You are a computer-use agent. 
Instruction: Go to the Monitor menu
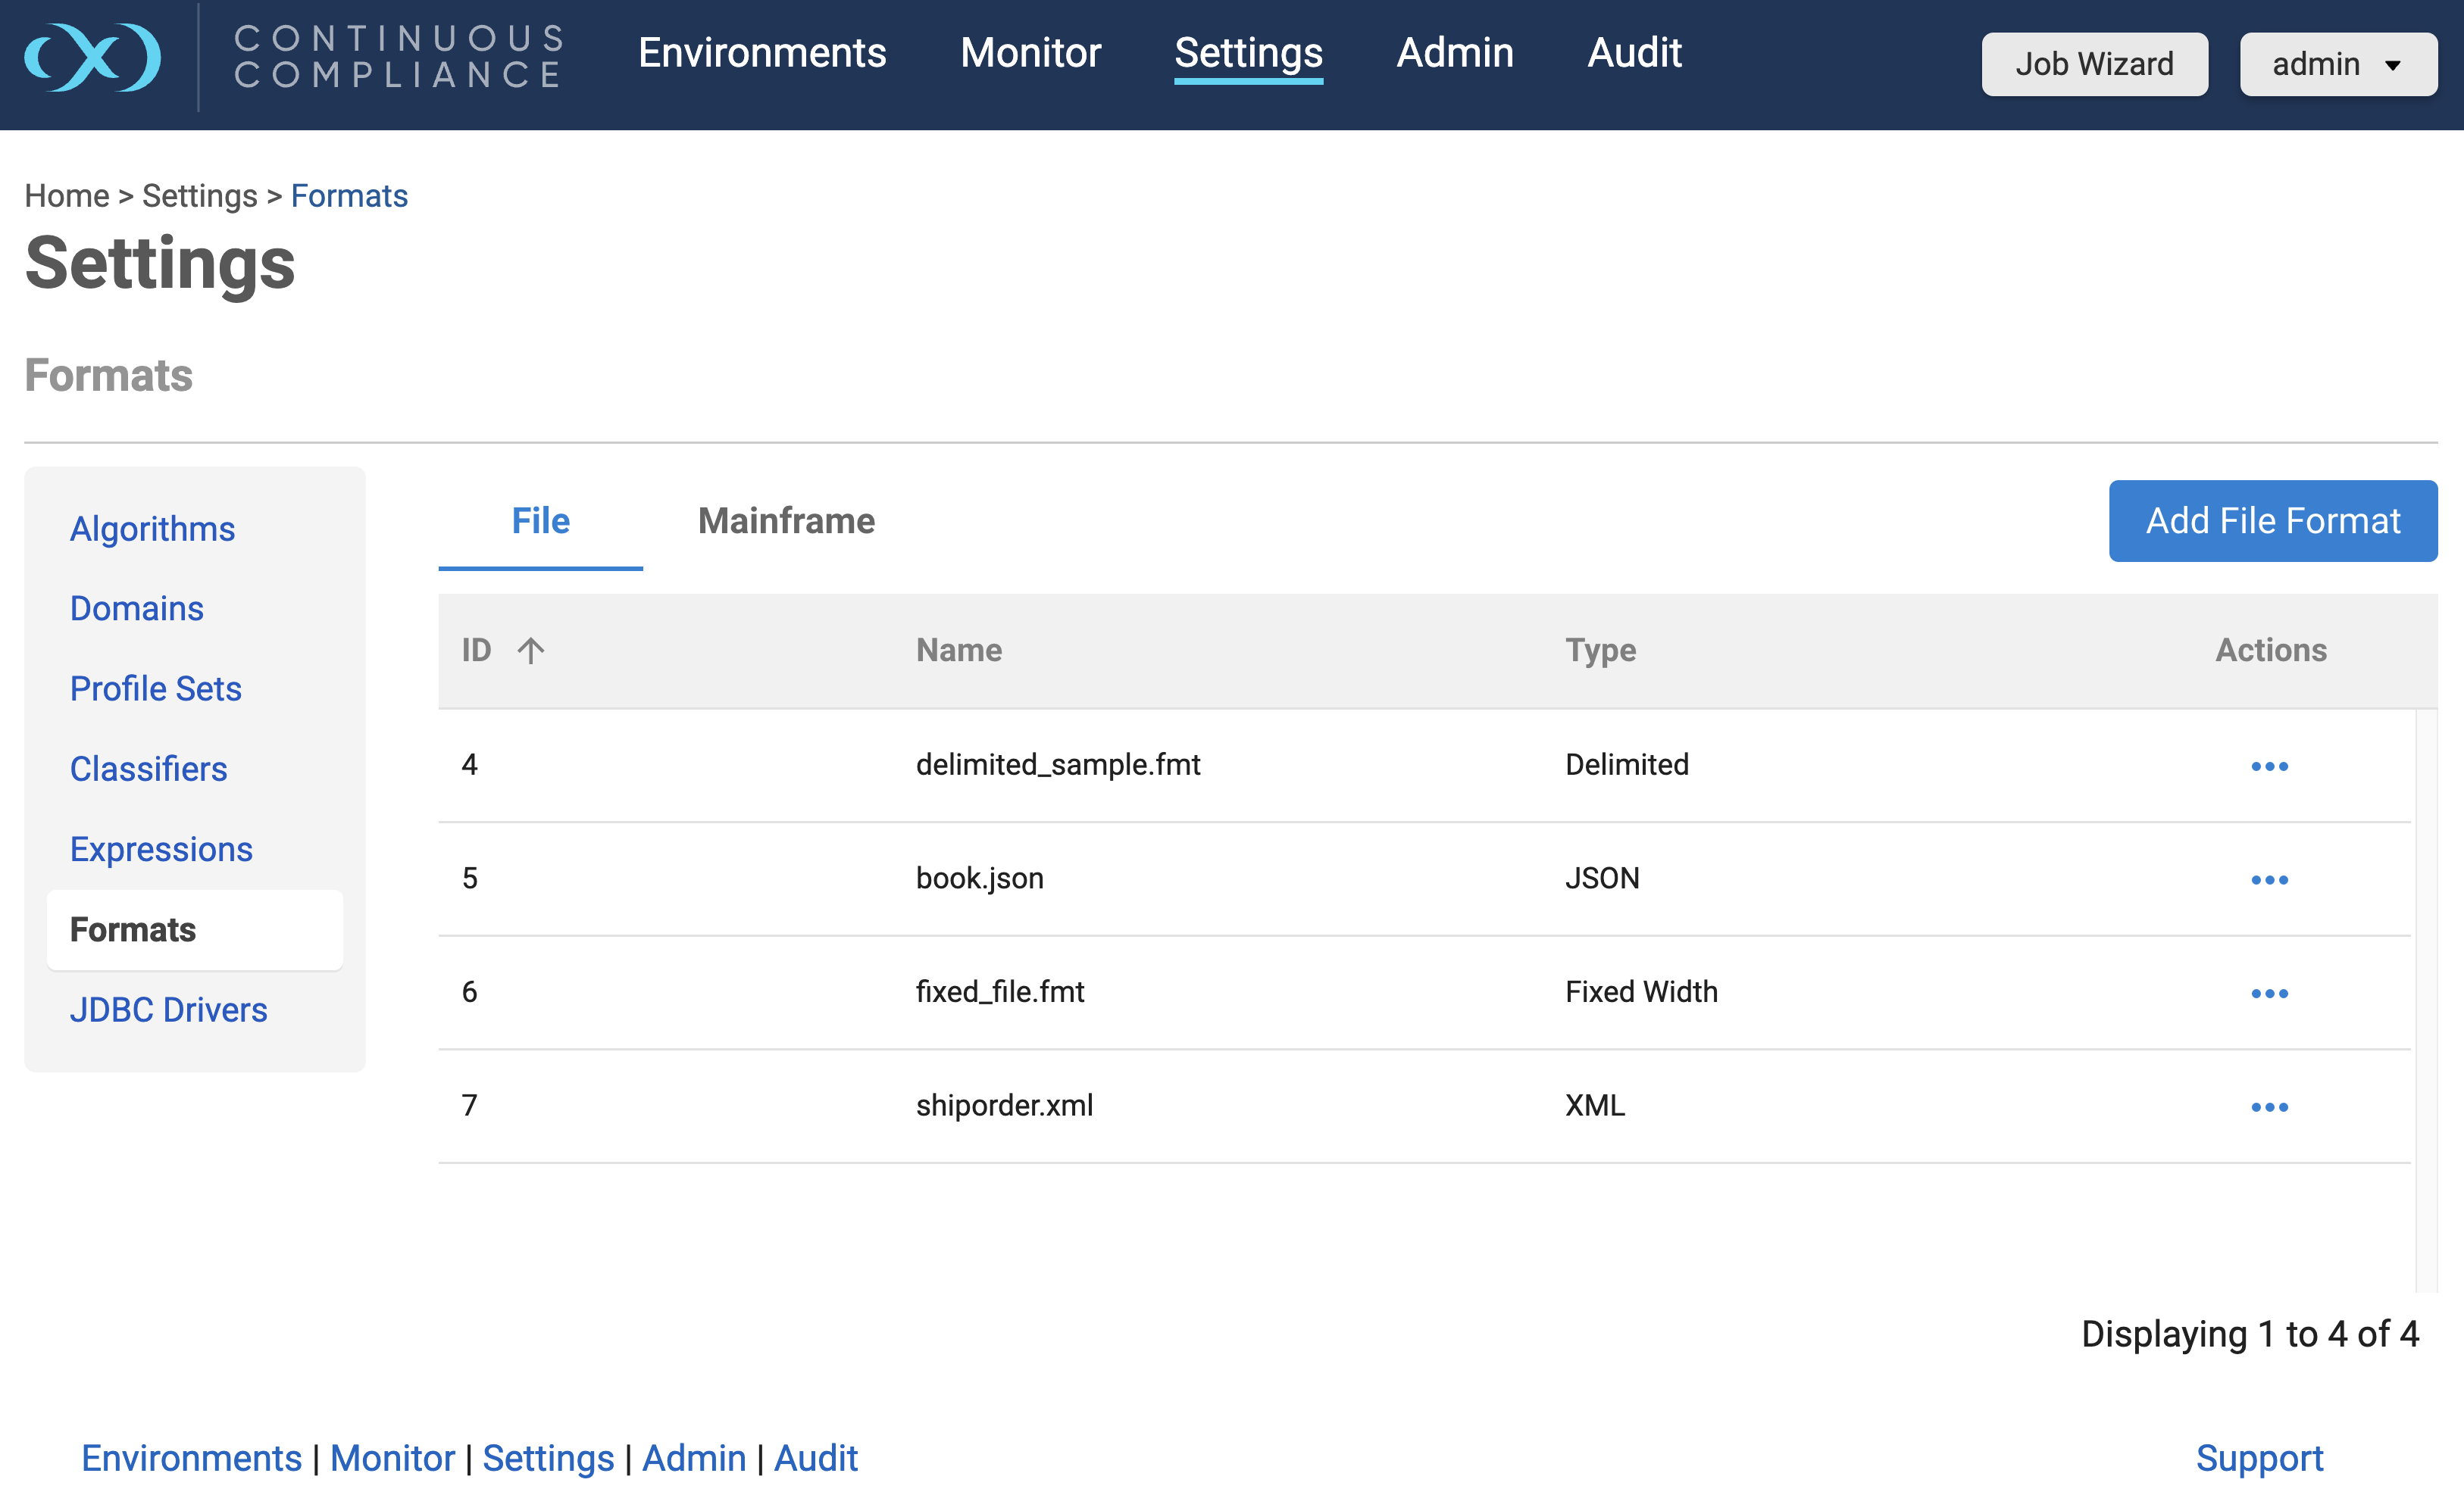pos(1030,52)
